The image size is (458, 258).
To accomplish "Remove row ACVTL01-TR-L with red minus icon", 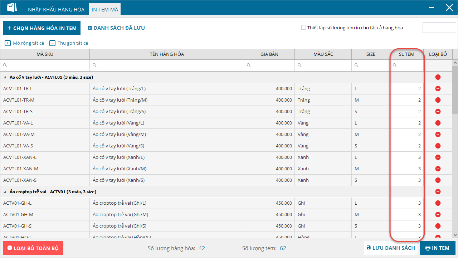I will coord(438,89).
